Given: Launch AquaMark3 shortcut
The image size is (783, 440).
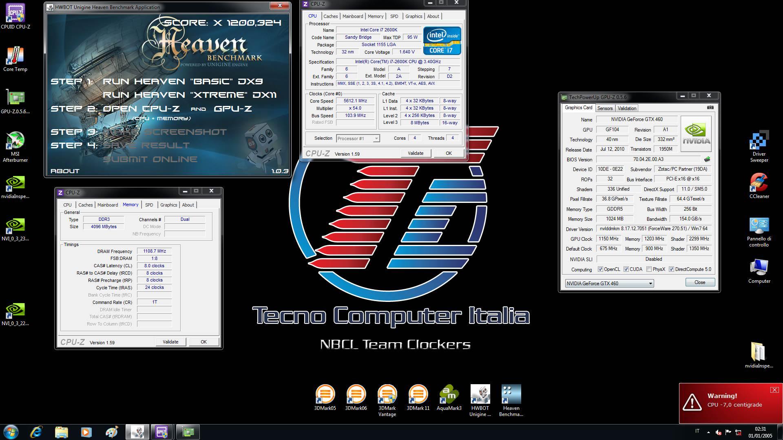Looking at the screenshot, I should pyautogui.click(x=449, y=397).
